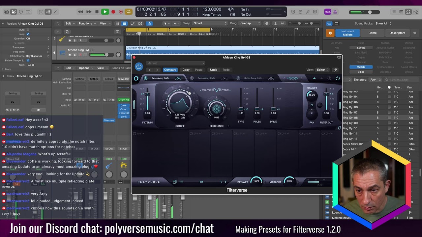This screenshot has height=237, width=422.
Task: Open Editors pencil icon in control bar
Action: pyautogui.click(x=55, y=12)
